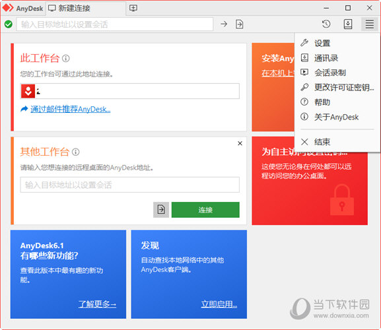Click the arrow connect icon beside address bar
Viewport: 381px width, 330px height.
click(x=224, y=24)
